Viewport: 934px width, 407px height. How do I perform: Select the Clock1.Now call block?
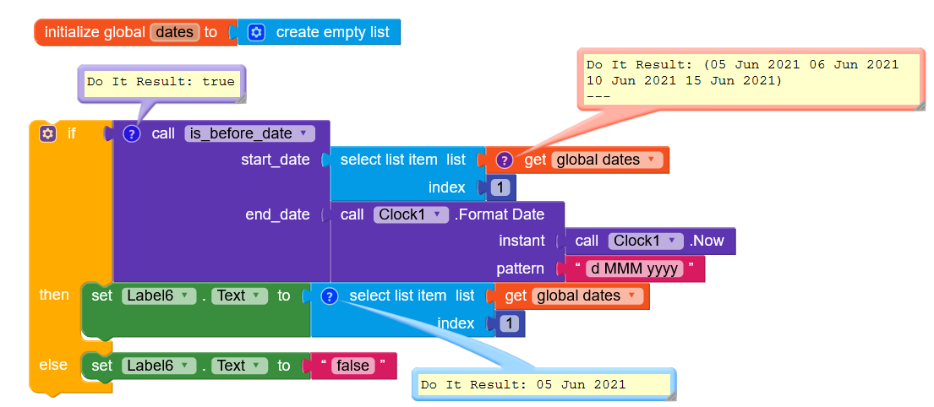pyautogui.click(x=649, y=241)
